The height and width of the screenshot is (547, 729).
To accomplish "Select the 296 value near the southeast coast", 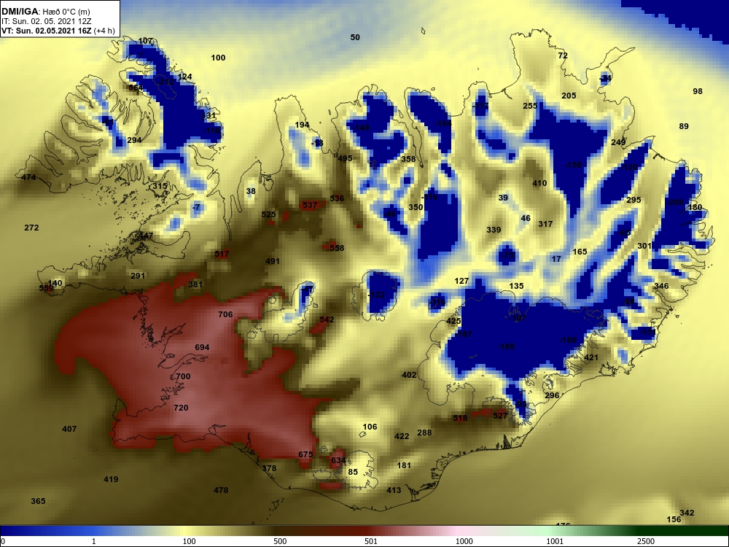I will 552,396.
